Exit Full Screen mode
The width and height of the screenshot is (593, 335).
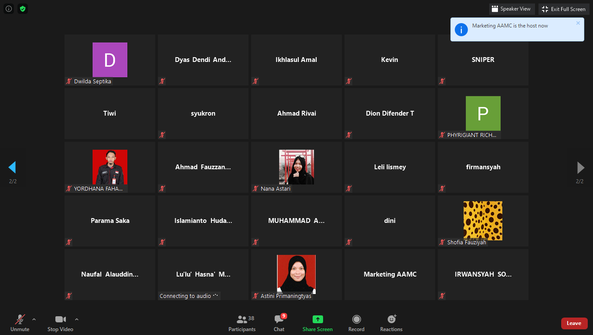point(563,9)
